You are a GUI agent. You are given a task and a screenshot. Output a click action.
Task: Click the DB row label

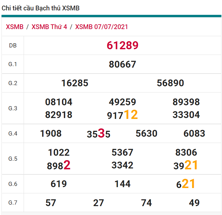(x=13, y=45)
